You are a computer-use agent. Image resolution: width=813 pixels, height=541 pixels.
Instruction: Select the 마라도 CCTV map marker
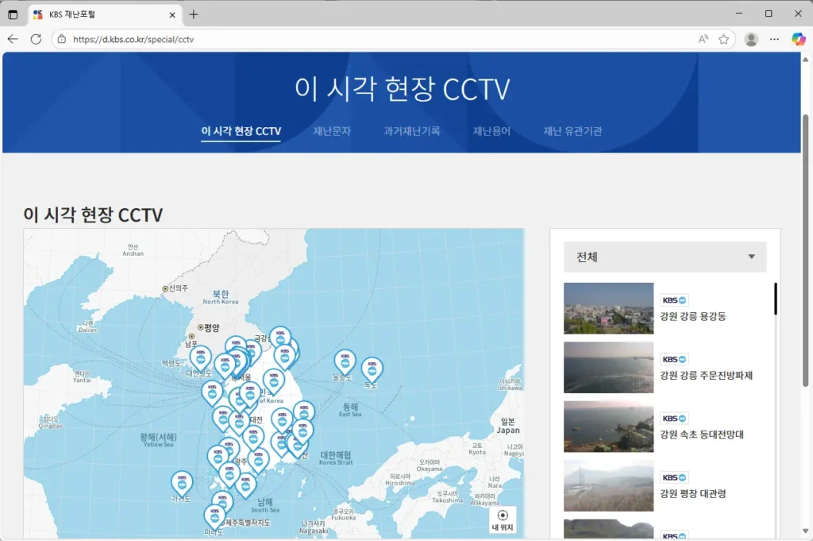(x=214, y=516)
